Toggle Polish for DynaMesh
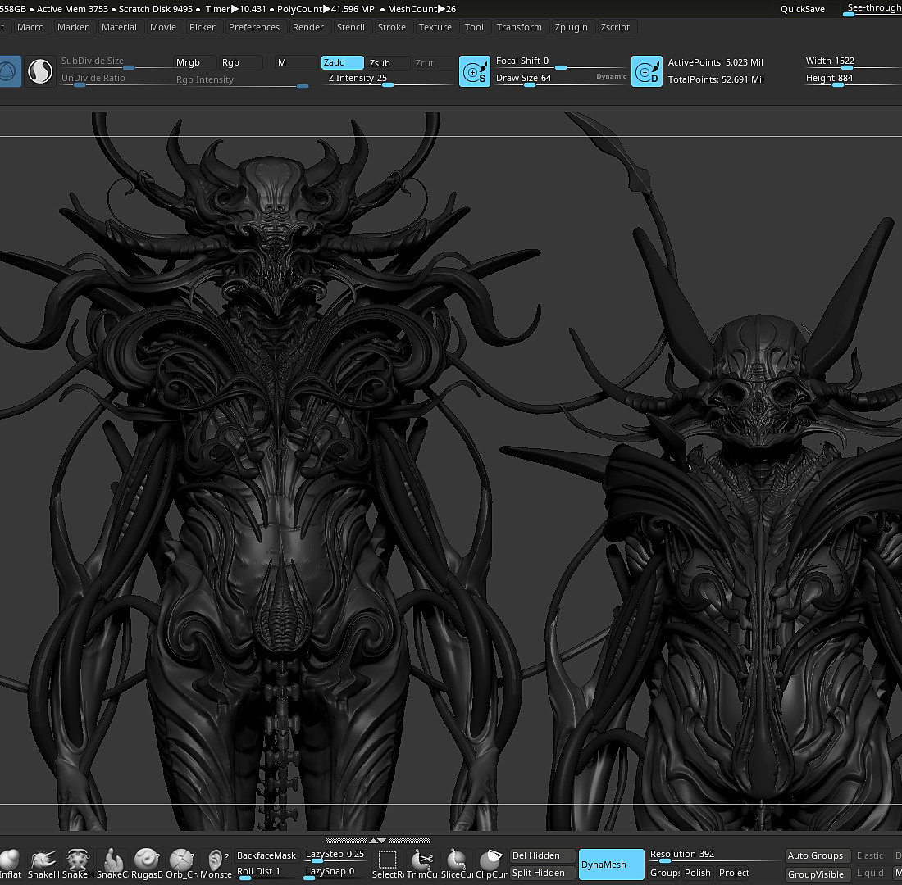Viewport: 902px width, 885px height. coord(697,873)
